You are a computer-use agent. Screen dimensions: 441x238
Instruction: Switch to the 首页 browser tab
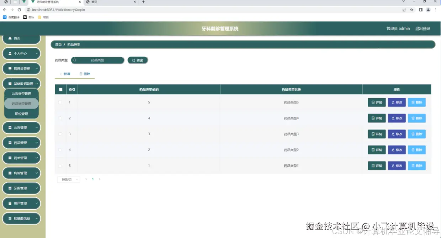click(x=111, y=2)
